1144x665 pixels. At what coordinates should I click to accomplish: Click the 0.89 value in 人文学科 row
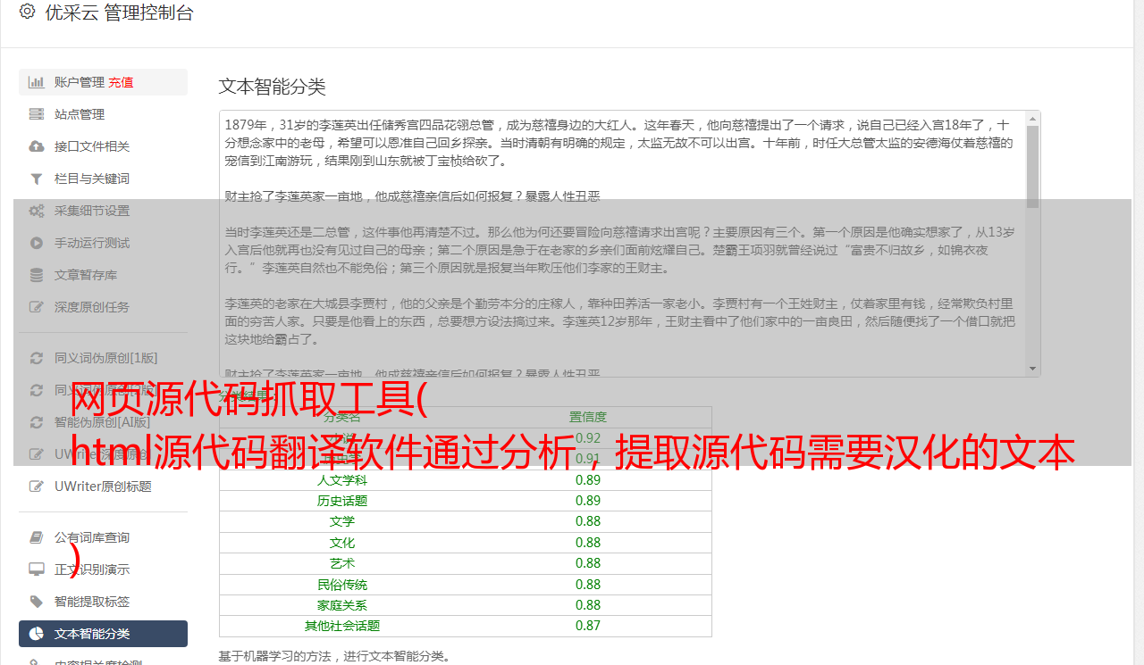(588, 479)
